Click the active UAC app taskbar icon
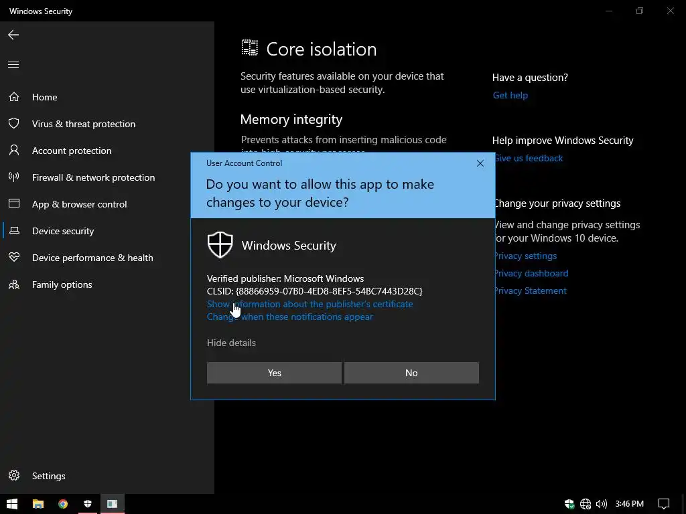The height and width of the screenshot is (514, 686). click(x=113, y=504)
